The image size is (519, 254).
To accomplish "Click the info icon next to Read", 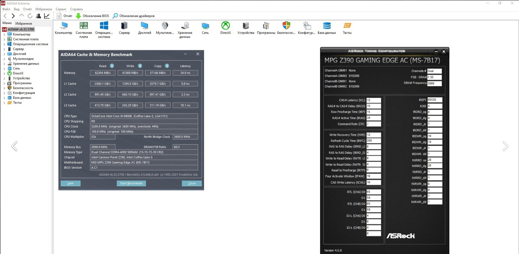I will 112,66.
